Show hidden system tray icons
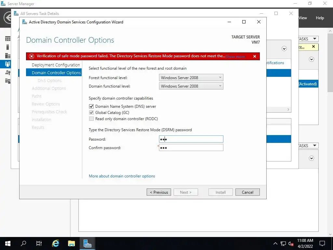This screenshot has height=250, width=333. [x=275, y=243]
